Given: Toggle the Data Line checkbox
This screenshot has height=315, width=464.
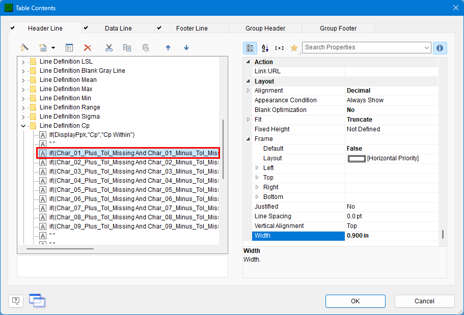Looking at the screenshot, I should point(86,28).
